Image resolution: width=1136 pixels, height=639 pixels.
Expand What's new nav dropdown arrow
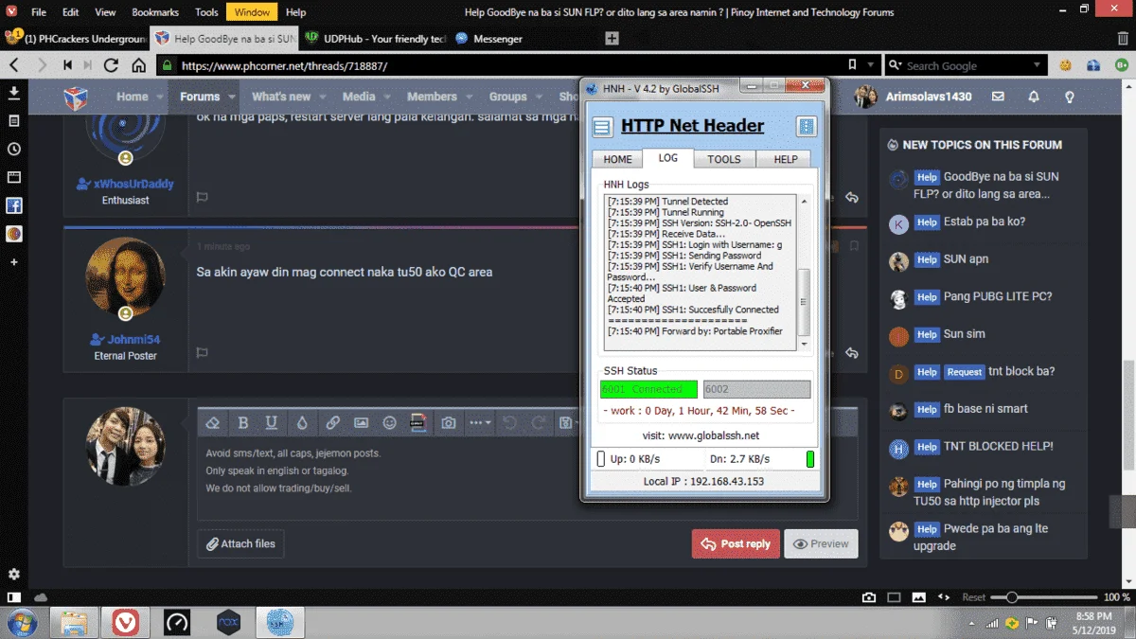click(x=322, y=97)
